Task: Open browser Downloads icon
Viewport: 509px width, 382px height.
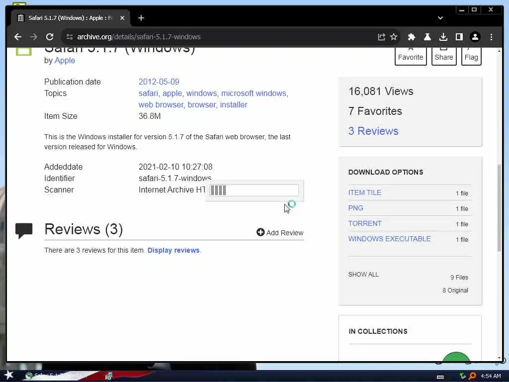Action: pyautogui.click(x=443, y=37)
